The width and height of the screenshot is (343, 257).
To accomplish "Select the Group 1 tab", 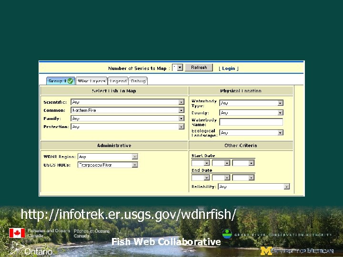I will tap(61, 81).
